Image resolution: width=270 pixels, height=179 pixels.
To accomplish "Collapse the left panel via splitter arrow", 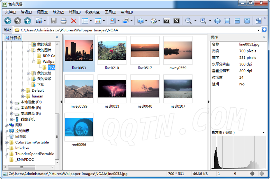I will (x=61, y=102).
